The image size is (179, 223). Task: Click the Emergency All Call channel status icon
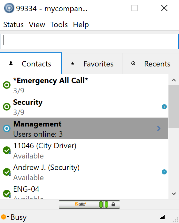click(7, 85)
